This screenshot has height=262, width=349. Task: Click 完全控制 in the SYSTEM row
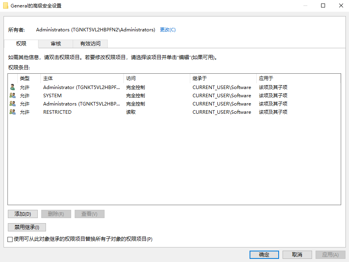(136, 95)
